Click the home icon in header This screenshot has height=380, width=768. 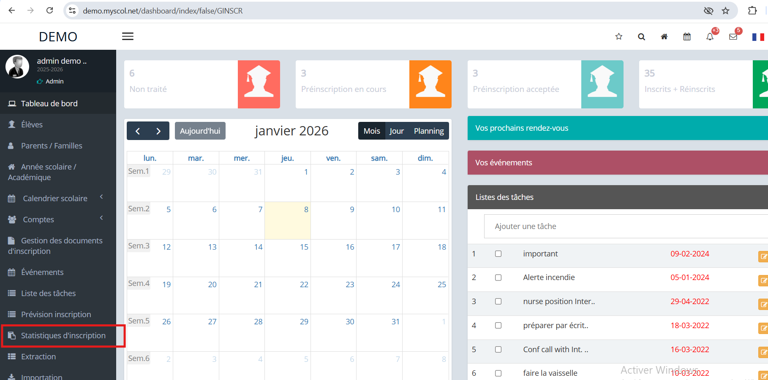tap(664, 37)
